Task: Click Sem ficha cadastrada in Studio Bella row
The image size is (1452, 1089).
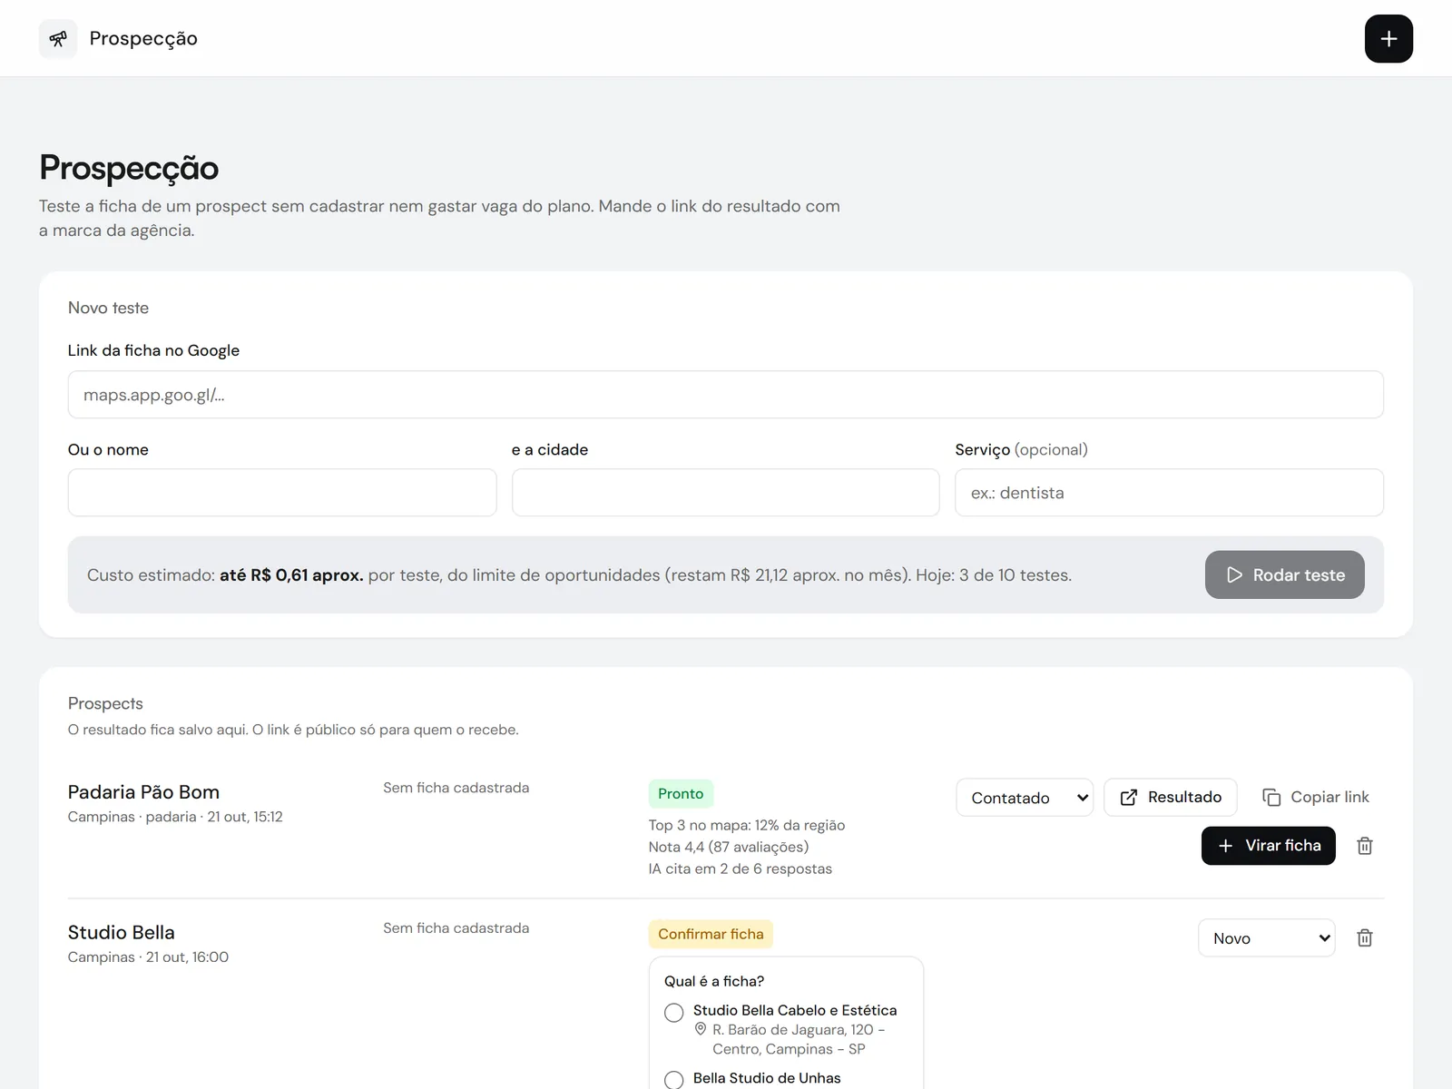Action: tap(456, 928)
